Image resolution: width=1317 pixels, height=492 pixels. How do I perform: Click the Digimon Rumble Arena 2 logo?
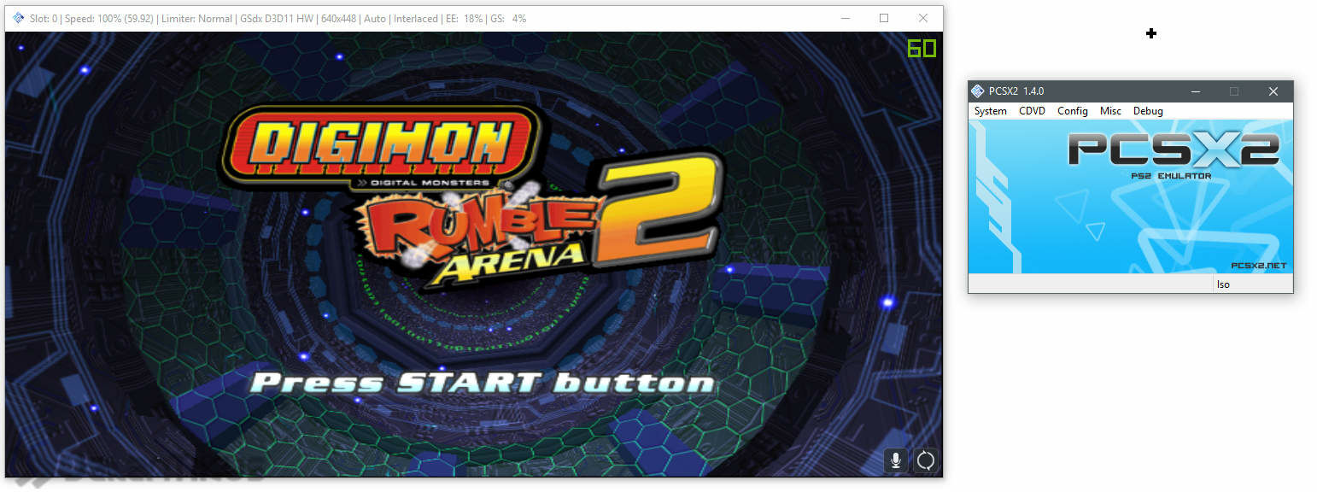coord(472,198)
